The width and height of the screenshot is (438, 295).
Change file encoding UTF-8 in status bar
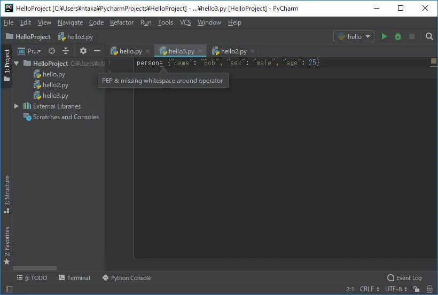[396, 289]
